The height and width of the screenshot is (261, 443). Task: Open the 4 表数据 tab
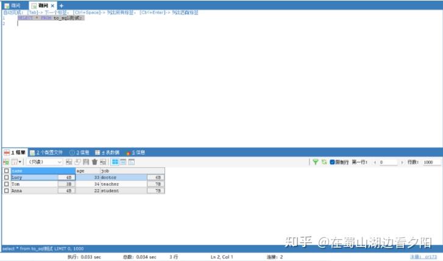[107, 152]
